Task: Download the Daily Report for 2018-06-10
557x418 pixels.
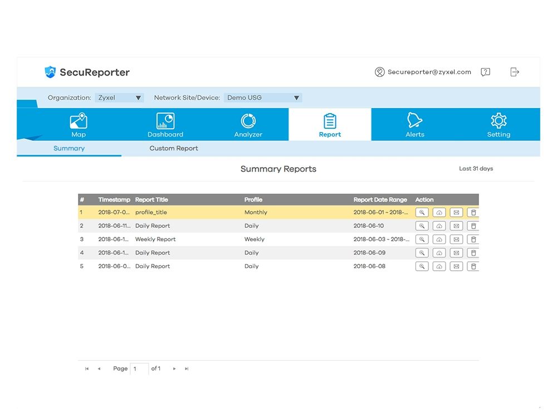Action: click(x=439, y=226)
